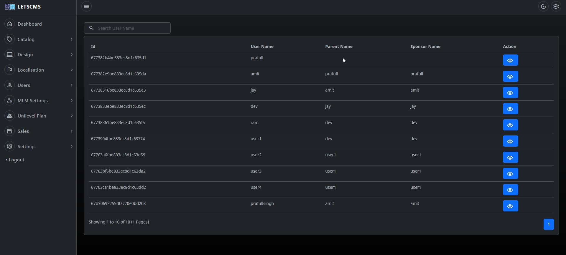Image resolution: width=566 pixels, height=255 pixels.
Task: Open the MLM Settings menu item
Action: [x=32, y=100]
